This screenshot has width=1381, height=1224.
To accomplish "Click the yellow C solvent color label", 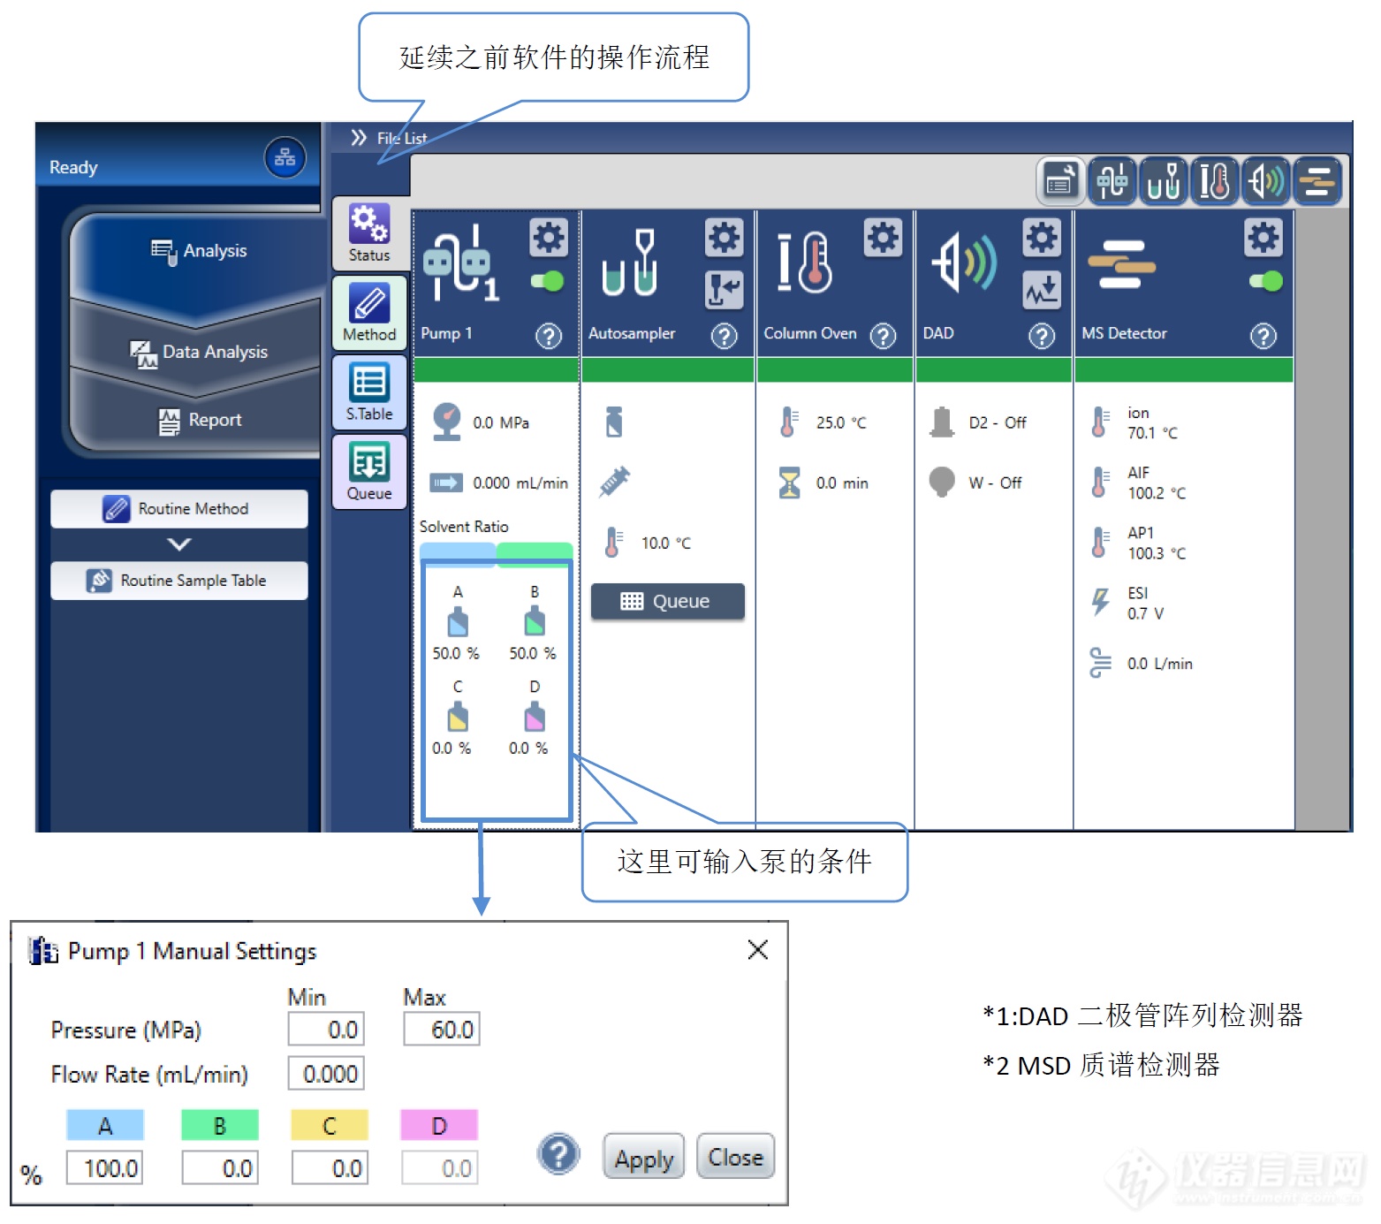I will 330,1126.
